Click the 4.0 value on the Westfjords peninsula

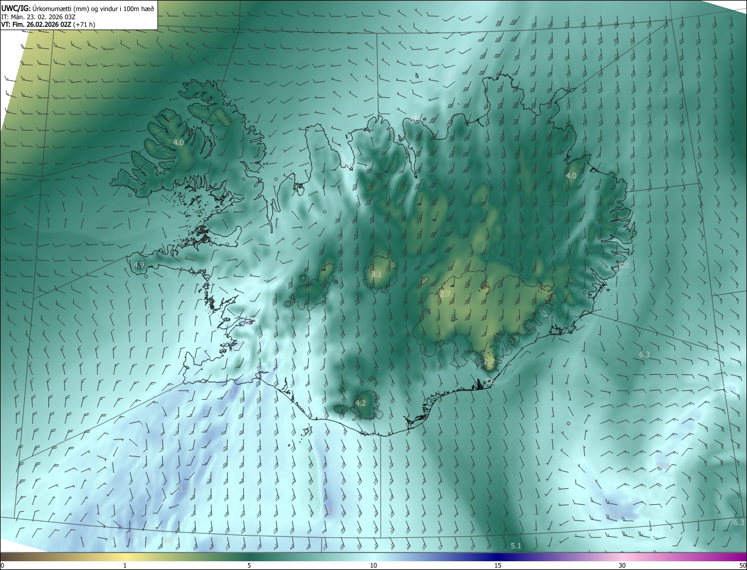pyautogui.click(x=179, y=142)
